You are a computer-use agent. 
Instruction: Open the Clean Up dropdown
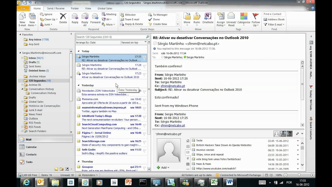[x=49, y=19]
